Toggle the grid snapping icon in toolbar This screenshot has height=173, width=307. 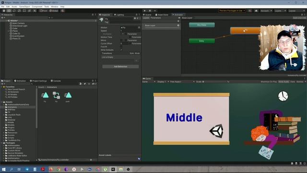tap(63, 11)
